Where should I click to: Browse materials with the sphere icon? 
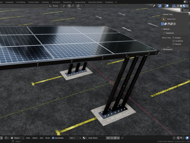point(85,138)
